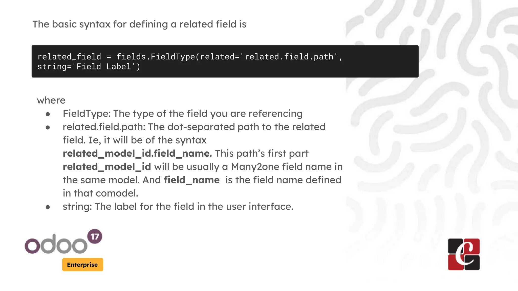Click the bullet dot before FieldType
This screenshot has height=291, width=518.
coord(48,114)
